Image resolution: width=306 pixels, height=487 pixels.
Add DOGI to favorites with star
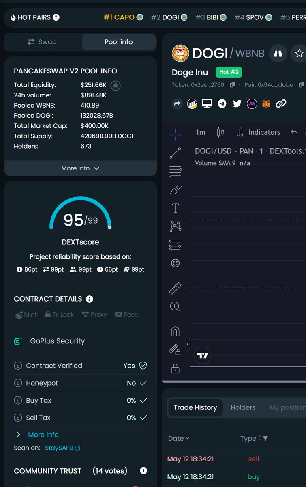click(299, 53)
